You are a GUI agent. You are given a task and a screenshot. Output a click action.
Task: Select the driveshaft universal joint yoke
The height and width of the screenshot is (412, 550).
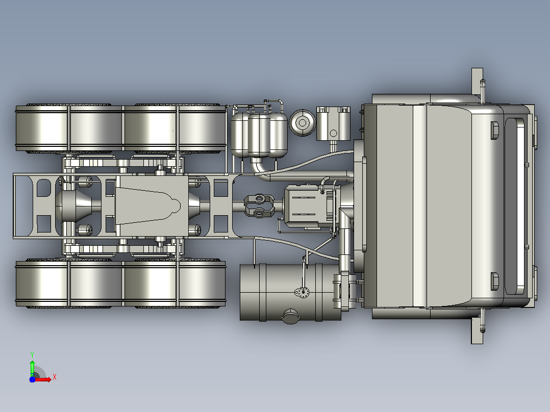(x=259, y=206)
